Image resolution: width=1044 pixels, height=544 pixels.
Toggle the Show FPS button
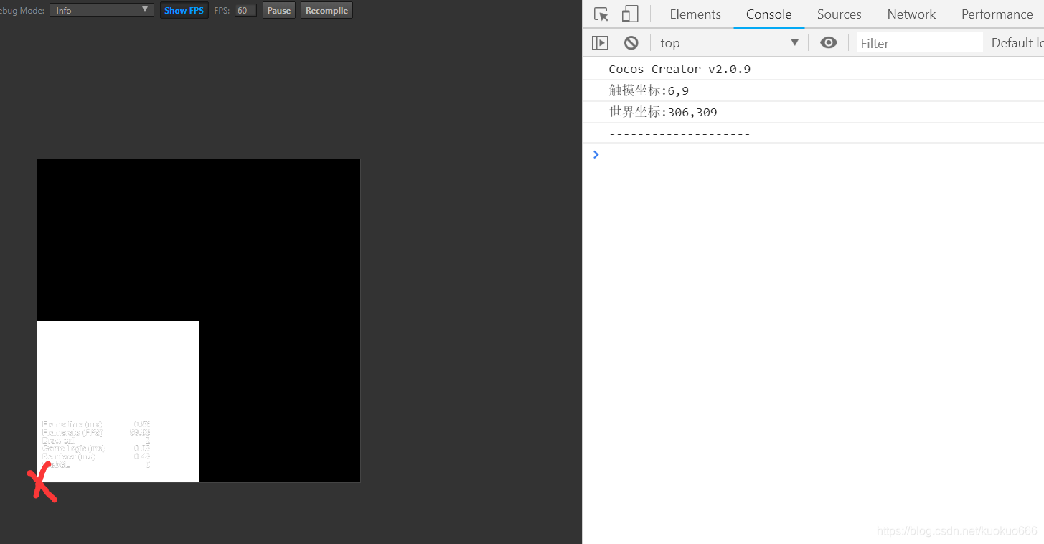tap(184, 10)
